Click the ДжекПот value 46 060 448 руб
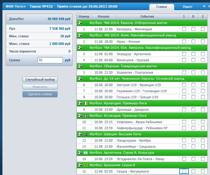 coord(59,19)
